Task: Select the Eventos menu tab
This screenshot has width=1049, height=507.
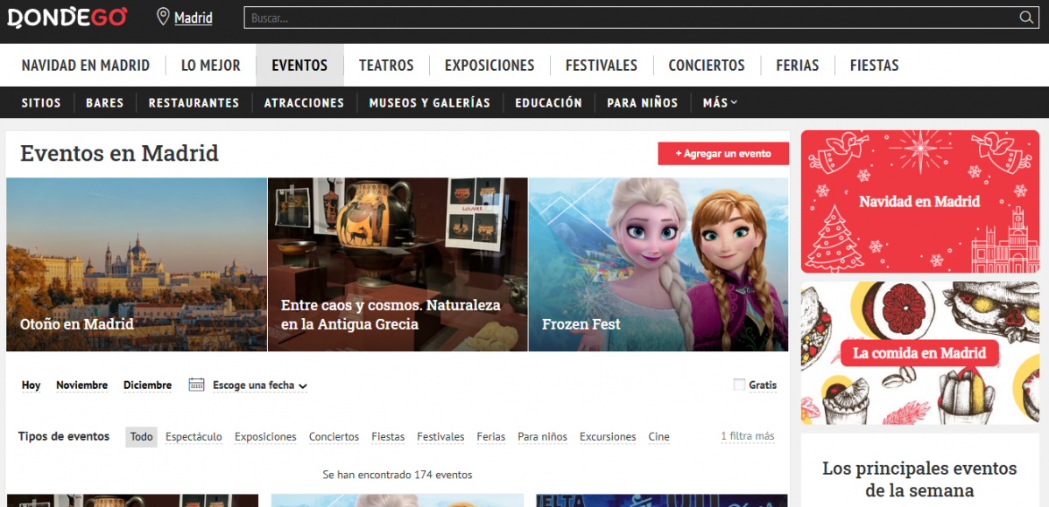Action: [x=299, y=66]
